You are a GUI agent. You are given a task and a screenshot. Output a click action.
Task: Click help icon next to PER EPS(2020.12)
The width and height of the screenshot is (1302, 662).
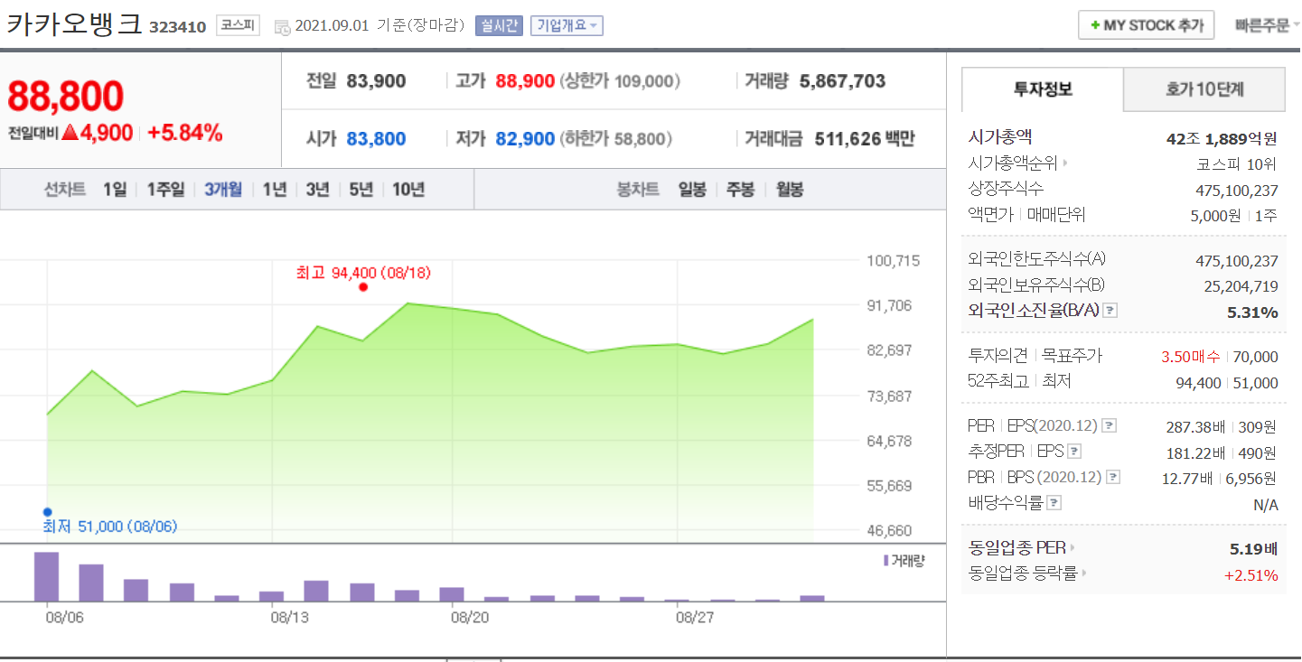[x=1109, y=426]
